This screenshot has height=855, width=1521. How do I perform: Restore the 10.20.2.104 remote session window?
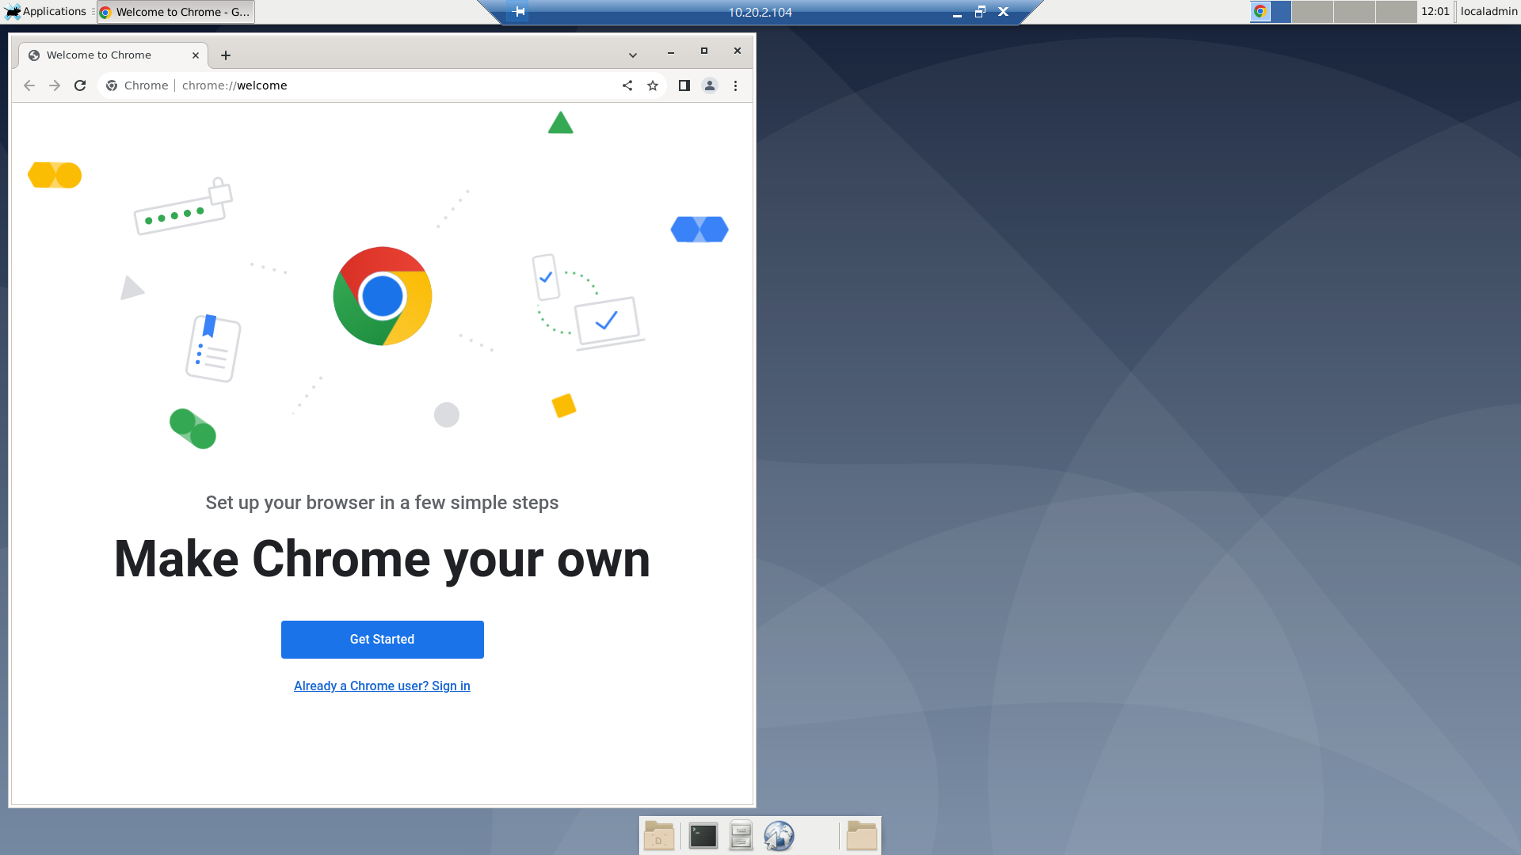coord(980,12)
